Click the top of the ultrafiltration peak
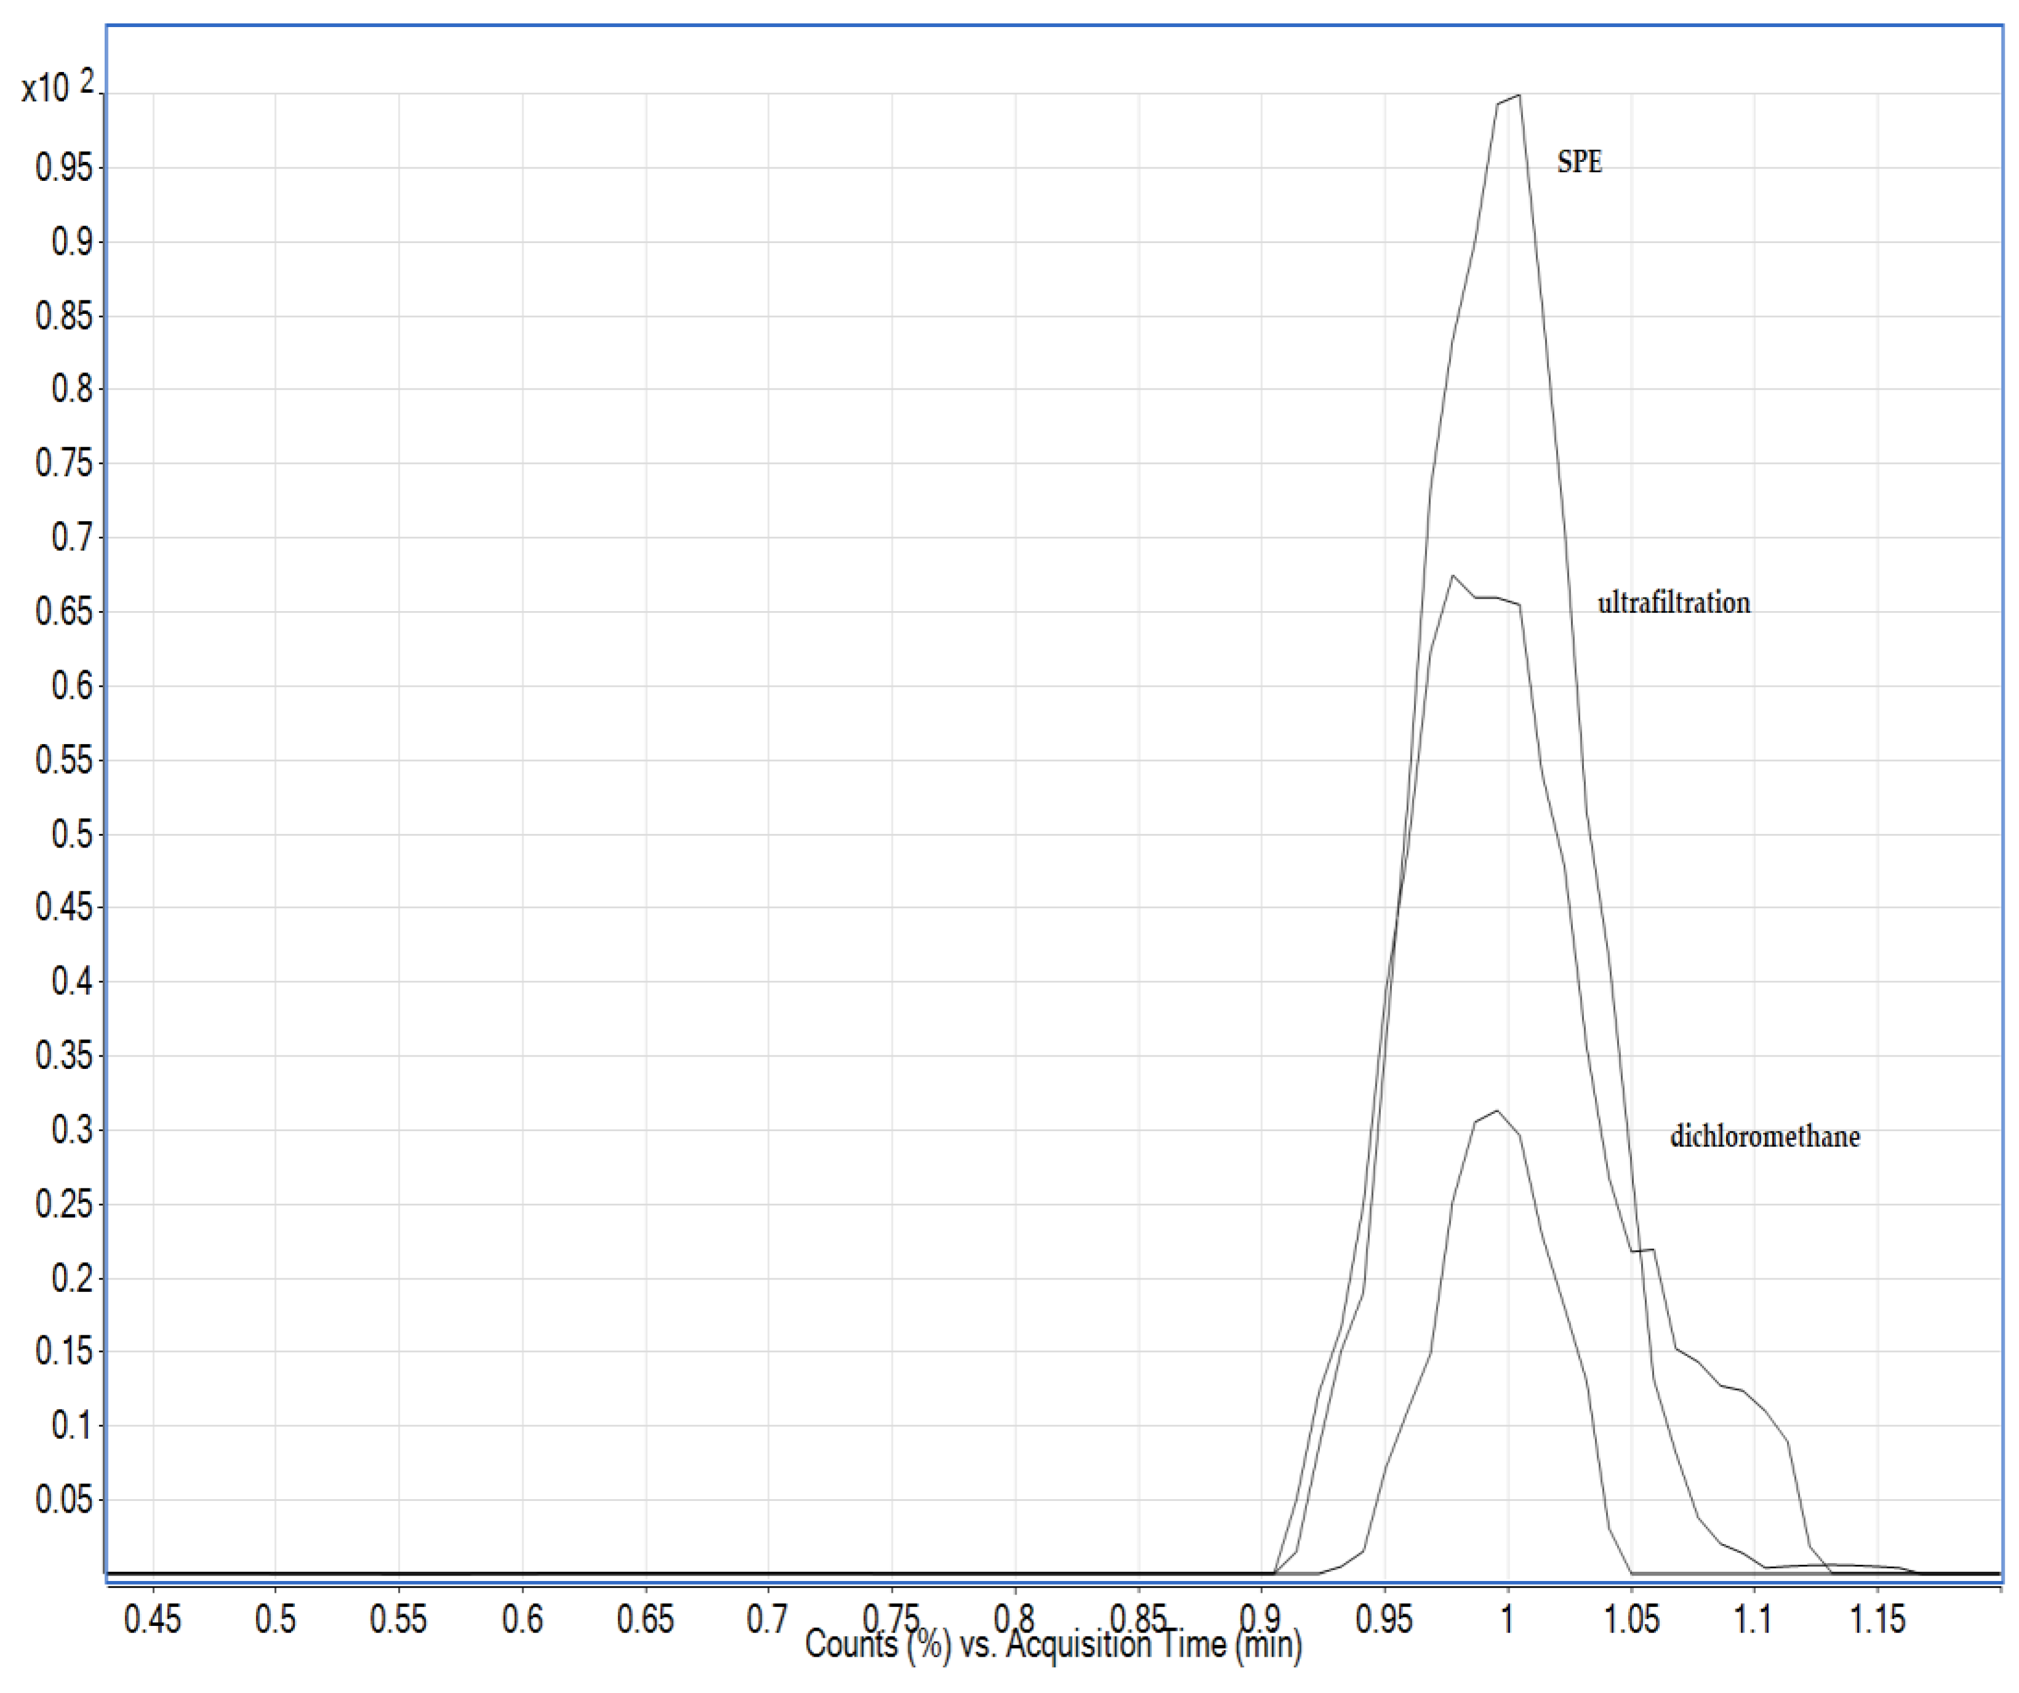 point(1453,576)
